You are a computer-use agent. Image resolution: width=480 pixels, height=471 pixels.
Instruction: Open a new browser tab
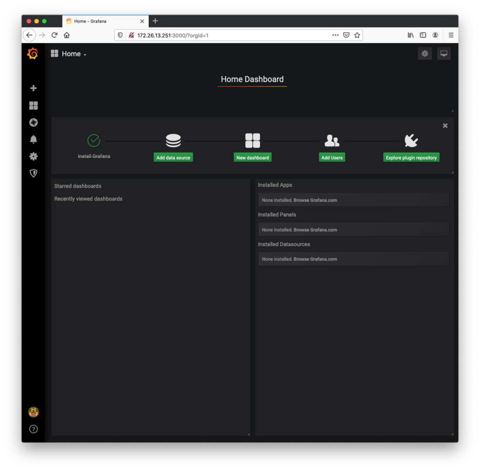coord(155,20)
